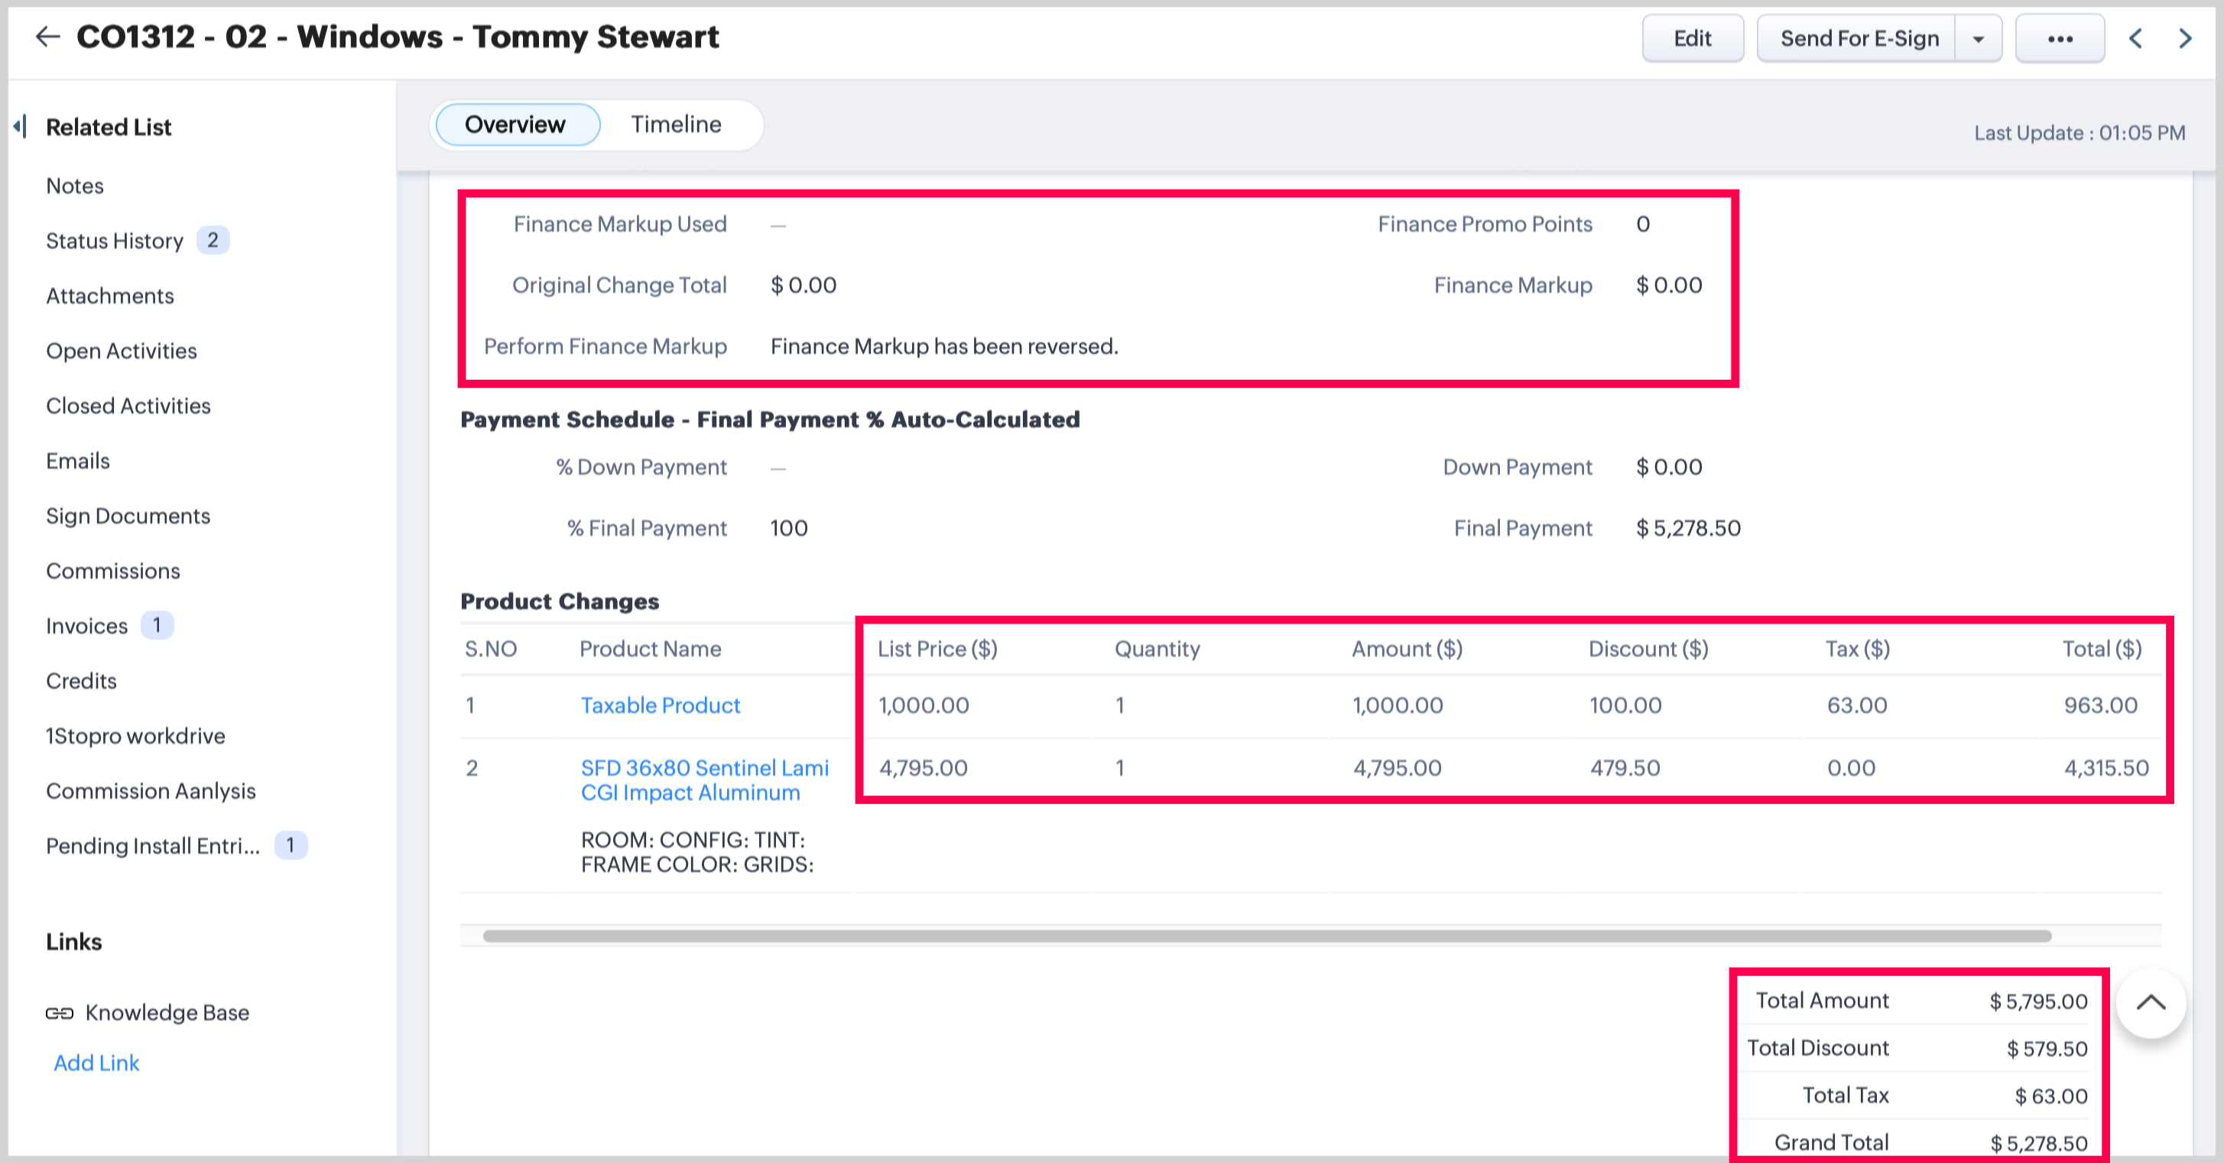Go to the previous record arrow

point(2135,39)
